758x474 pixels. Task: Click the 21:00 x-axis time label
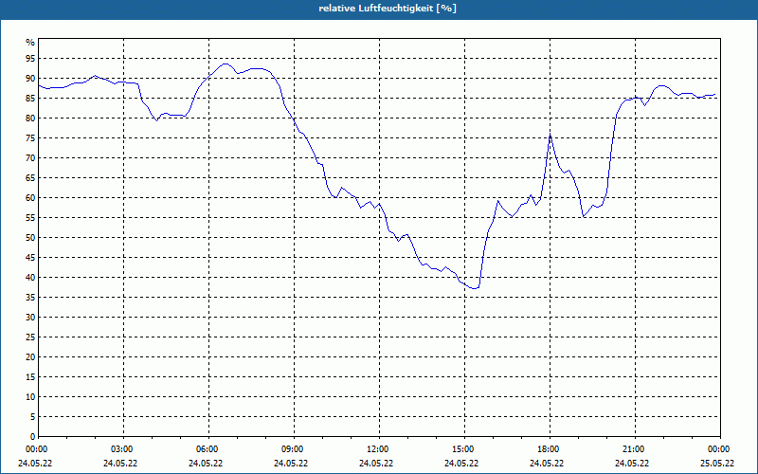point(633,449)
